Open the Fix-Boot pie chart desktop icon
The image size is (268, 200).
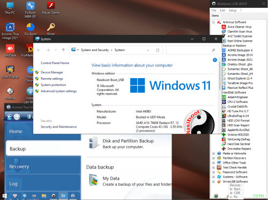point(30,29)
